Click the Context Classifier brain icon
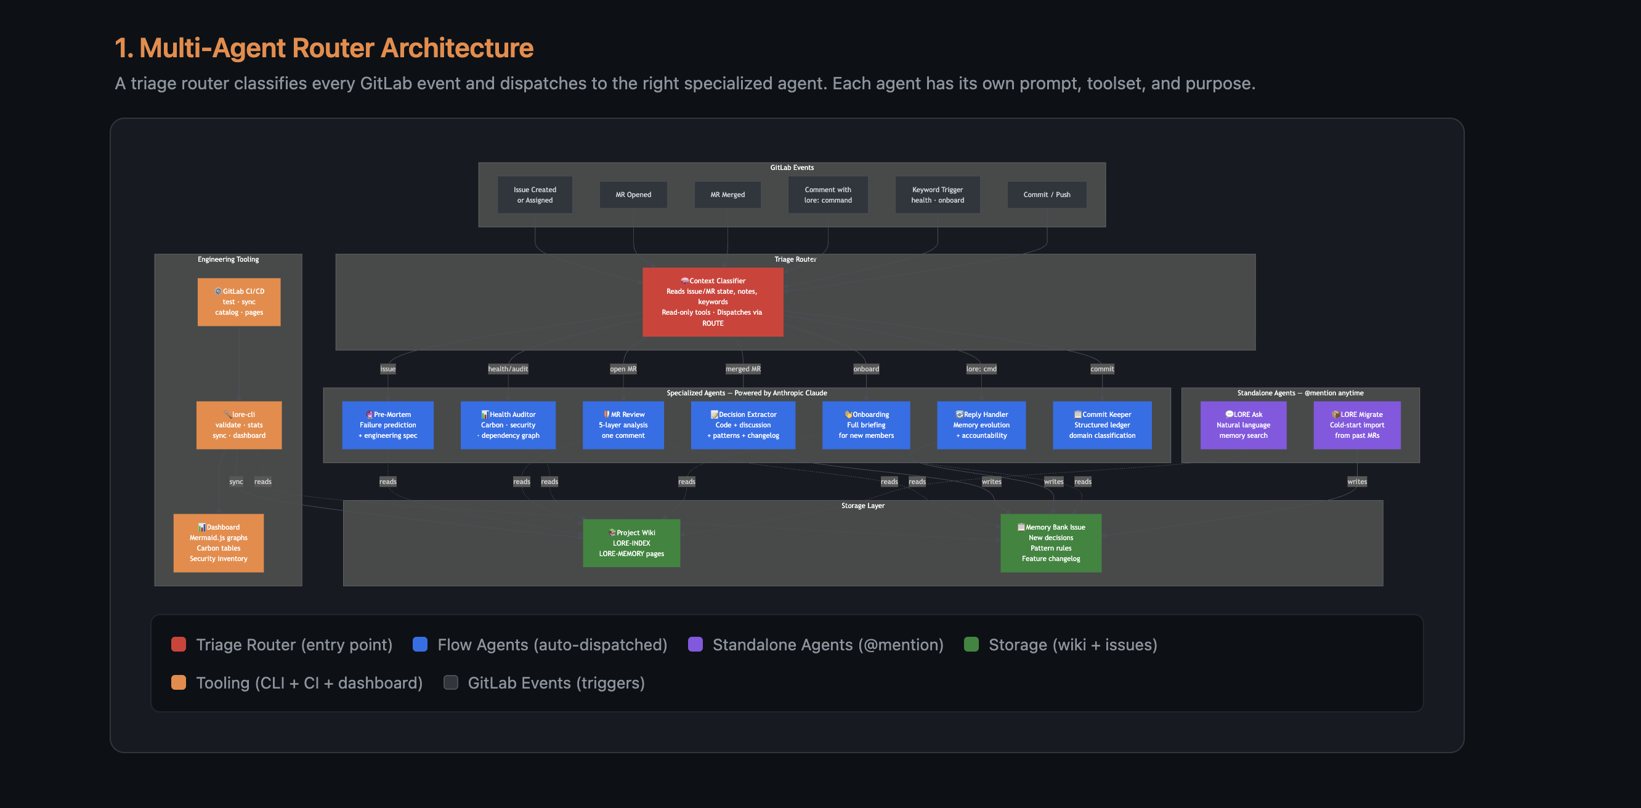 685,281
